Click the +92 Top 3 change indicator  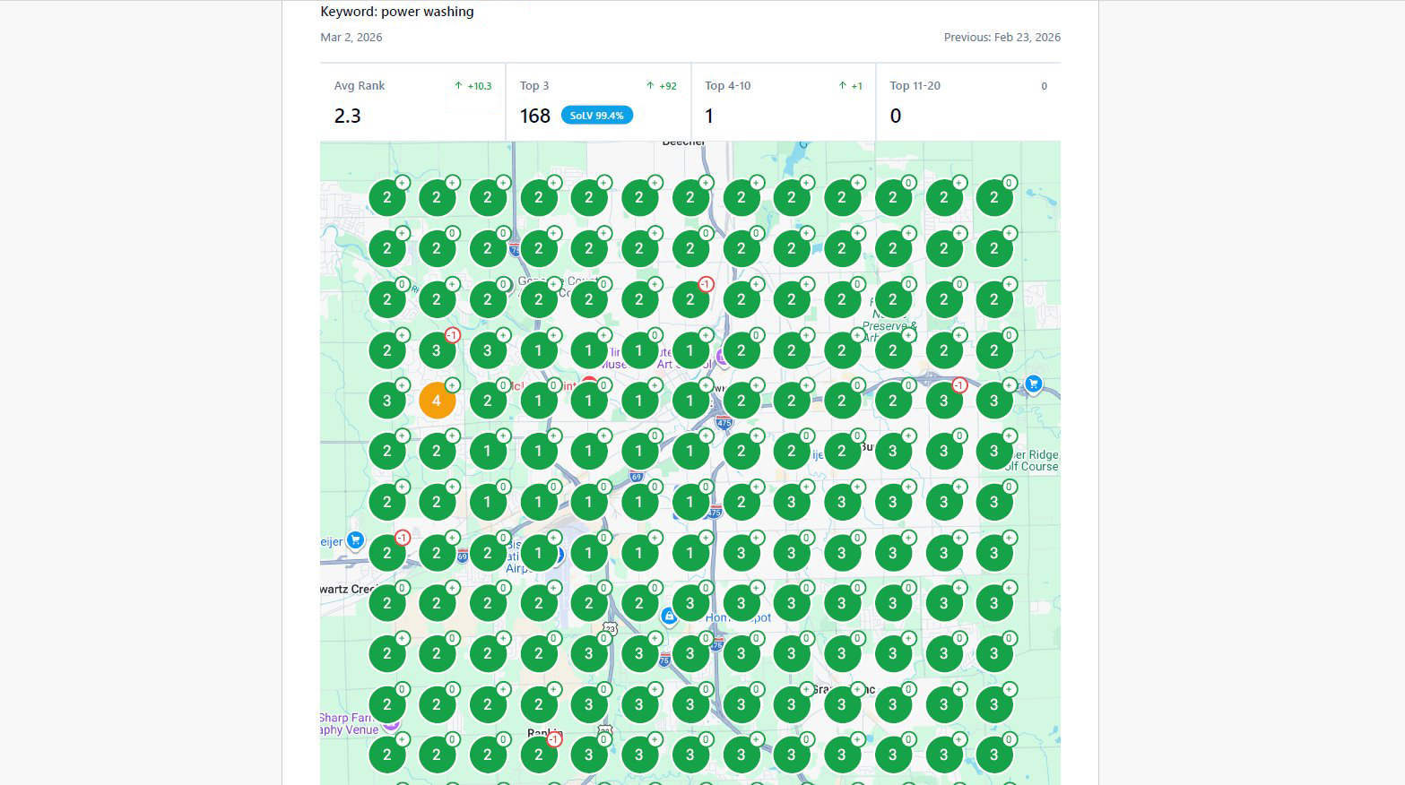pos(662,86)
